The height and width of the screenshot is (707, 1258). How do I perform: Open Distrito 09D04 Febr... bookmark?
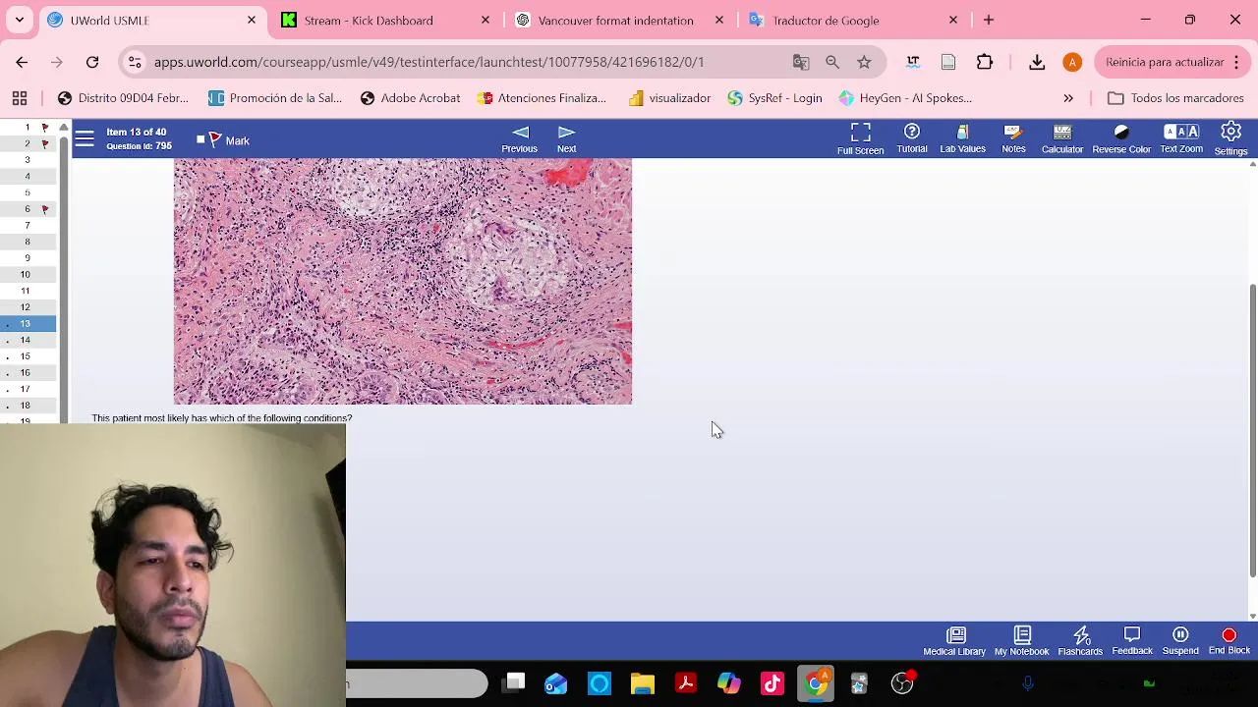123,98
